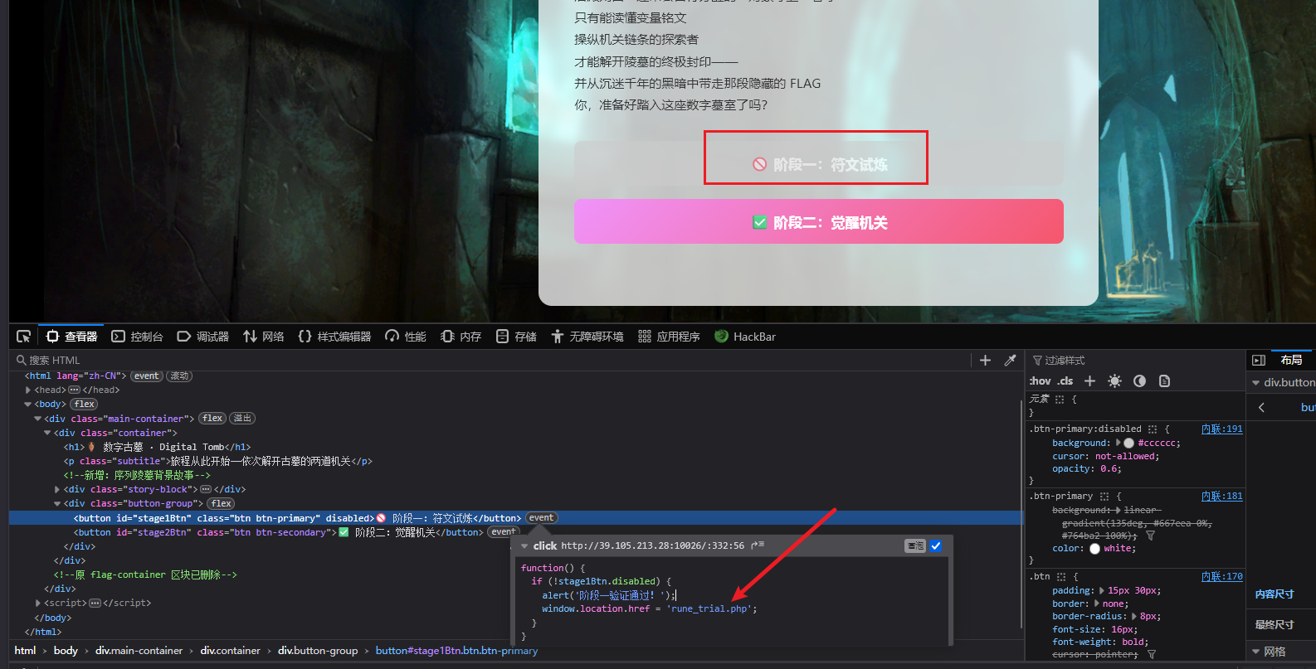Viewport: 1316px width, 669px height.
Task: Add a new CSS rule
Action: [x=1089, y=381]
